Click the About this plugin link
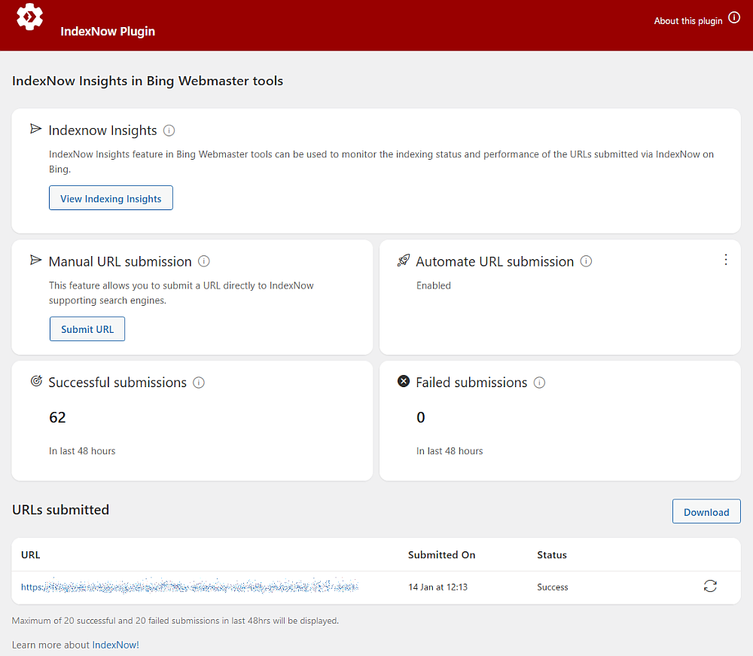This screenshot has height=656, width=753. pos(687,20)
